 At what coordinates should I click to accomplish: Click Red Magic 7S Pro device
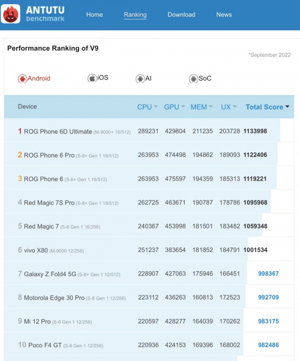pyautogui.click(x=49, y=203)
